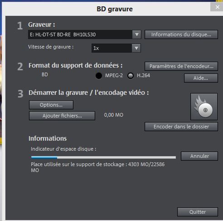Select the MPEG-2 radio button

[99, 76]
